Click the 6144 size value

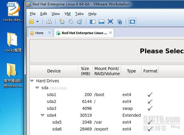[x=87, y=101]
